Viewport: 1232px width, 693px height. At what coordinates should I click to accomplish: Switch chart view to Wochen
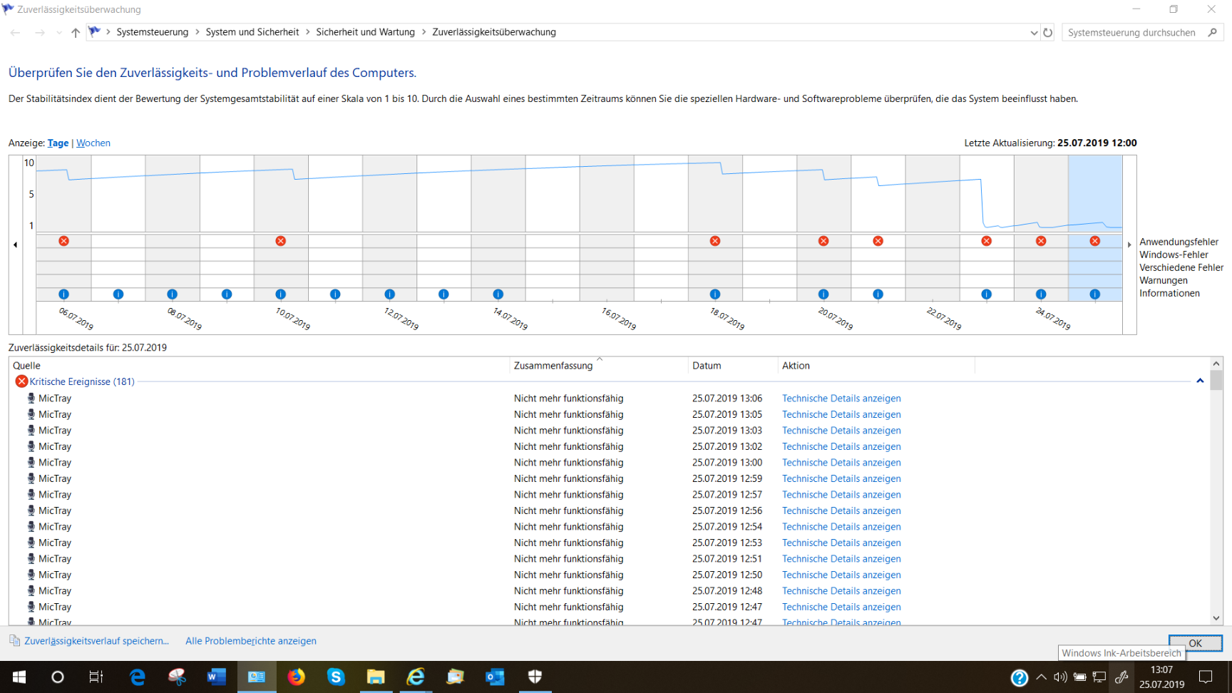(93, 143)
